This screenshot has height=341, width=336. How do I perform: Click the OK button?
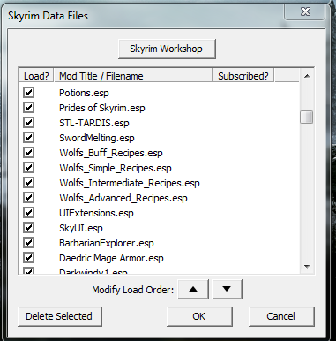coord(199,316)
